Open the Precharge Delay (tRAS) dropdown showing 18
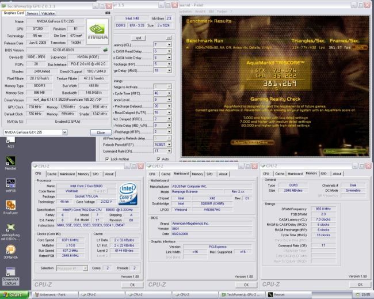 pyautogui.click(x=169, y=70)
